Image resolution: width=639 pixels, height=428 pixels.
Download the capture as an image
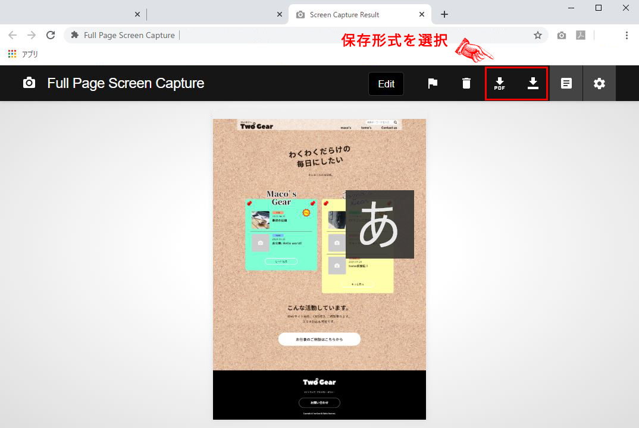533,83
